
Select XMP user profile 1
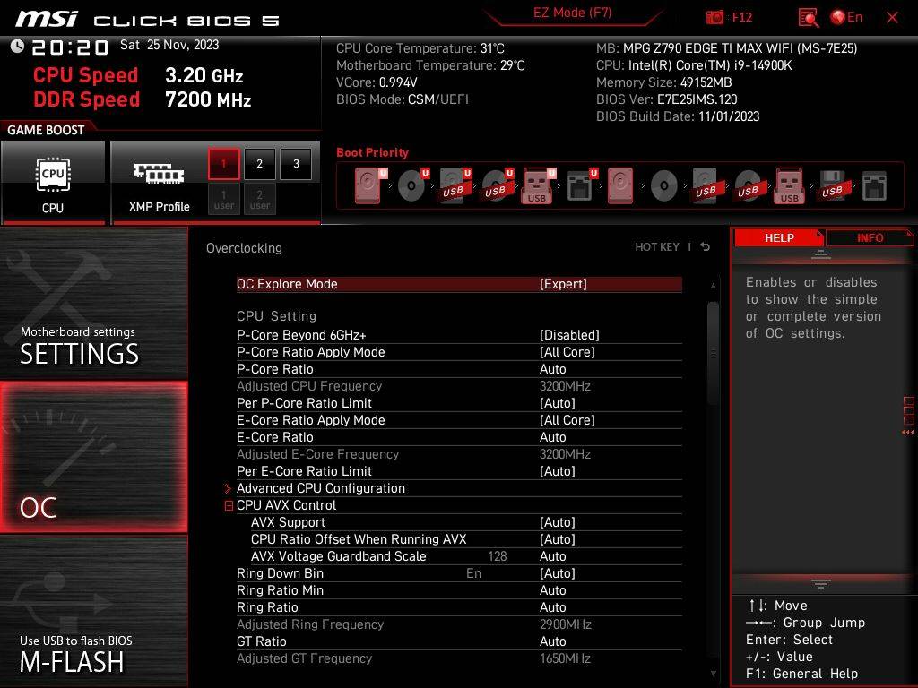223,199
